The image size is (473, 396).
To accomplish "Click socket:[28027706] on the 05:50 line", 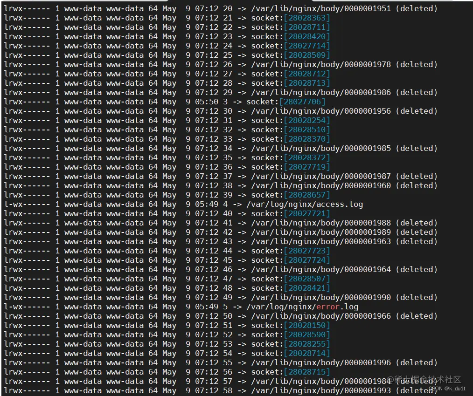I will (x=286, y=102).
